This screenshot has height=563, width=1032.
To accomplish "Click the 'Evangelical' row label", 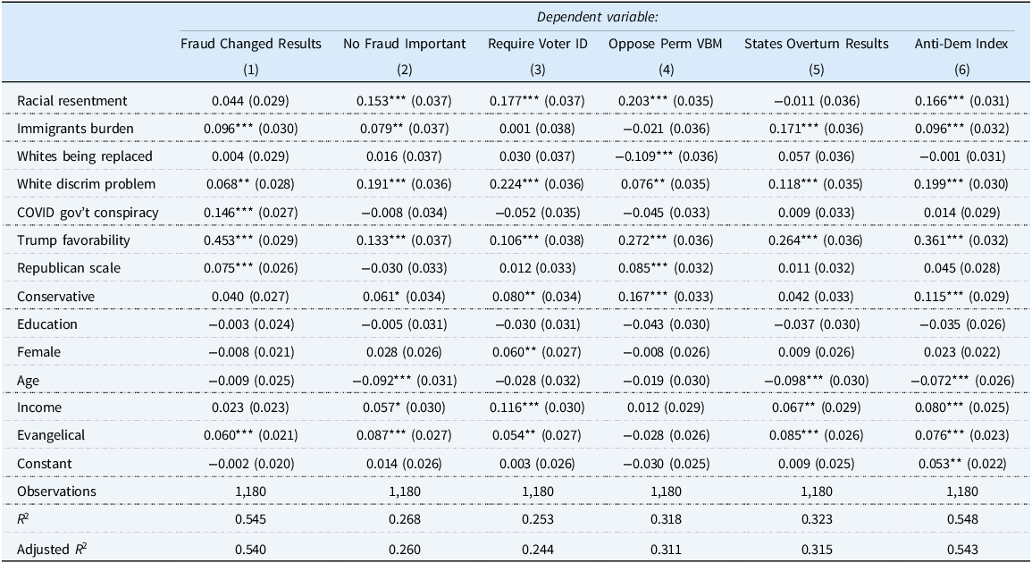I will 53,436.
